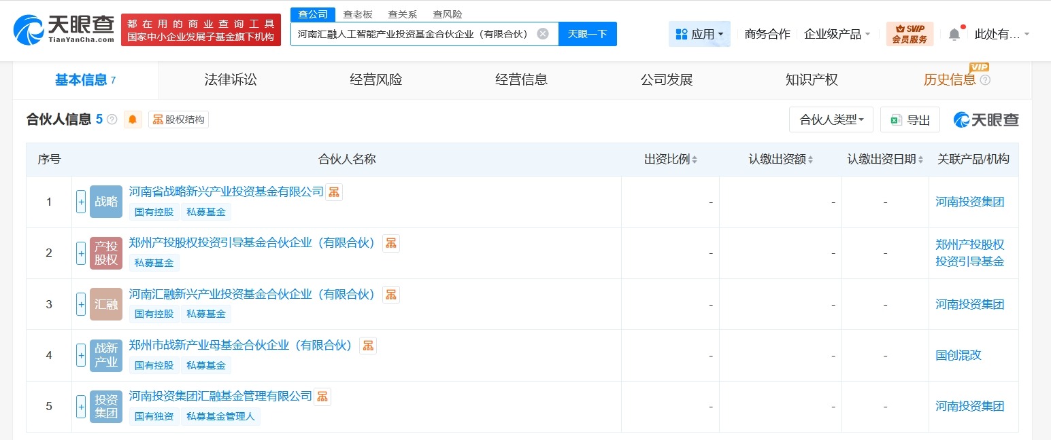Image resolution: width=1051 pixels, height=440 pixels.
Task: Click equity chart icon after 河南省战略新兴产业投资基金有限公司
Action: pyautogui.click(x=333, y=191)
